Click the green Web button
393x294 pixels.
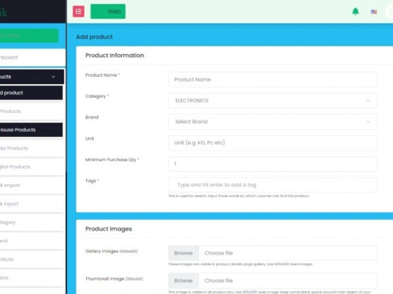[x=108, y=11]
